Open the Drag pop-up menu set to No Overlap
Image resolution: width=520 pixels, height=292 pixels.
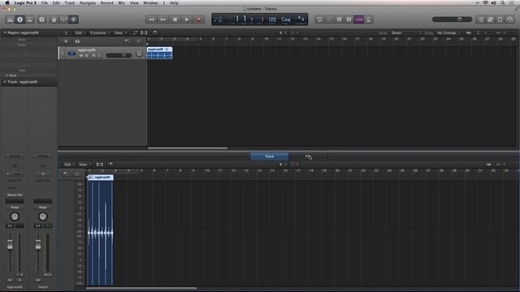[448, 32]
